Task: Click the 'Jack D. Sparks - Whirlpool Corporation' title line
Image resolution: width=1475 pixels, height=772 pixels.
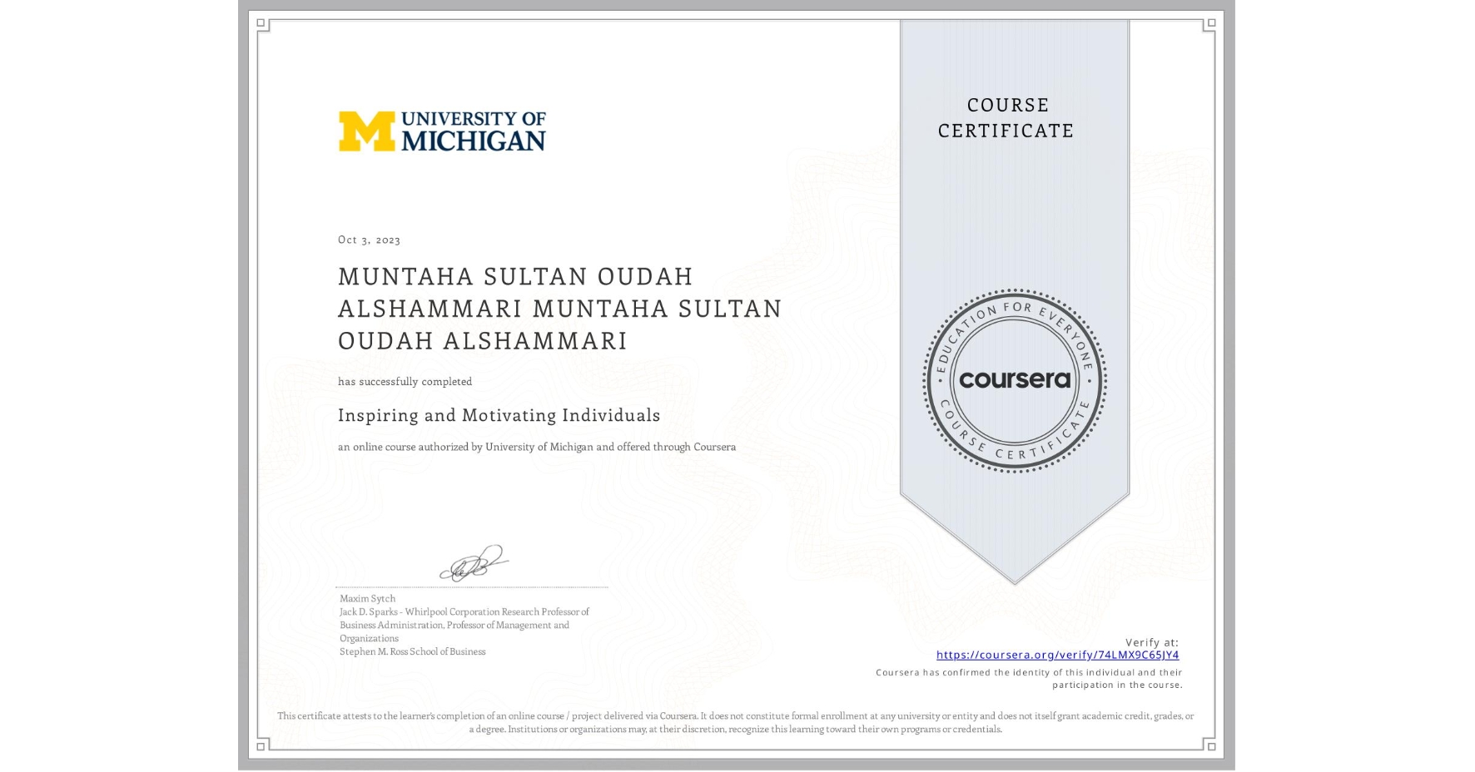Action: click(464, 611)
